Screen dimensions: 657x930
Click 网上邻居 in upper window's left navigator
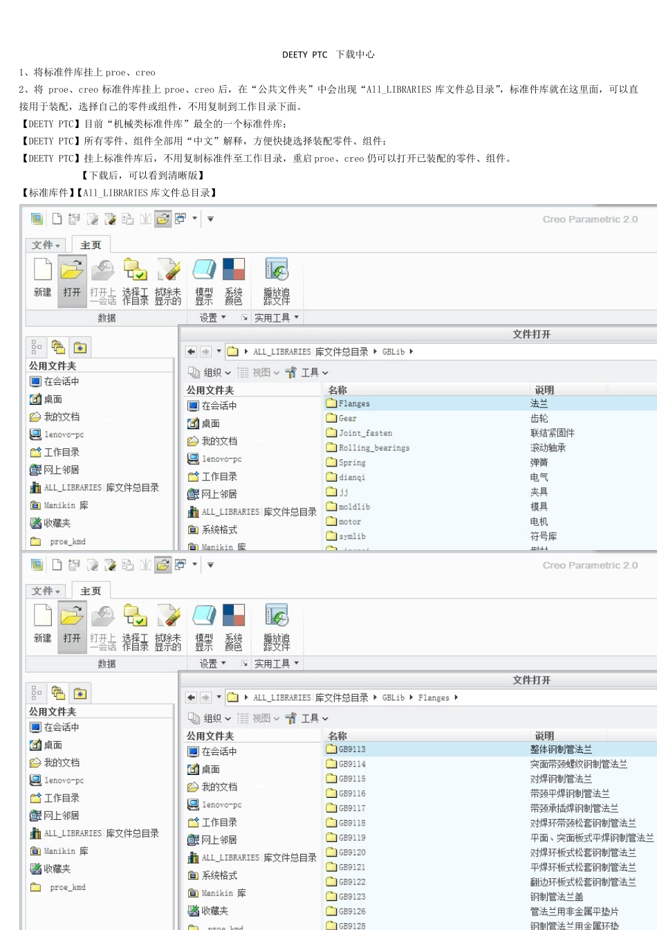pos(55,470)
